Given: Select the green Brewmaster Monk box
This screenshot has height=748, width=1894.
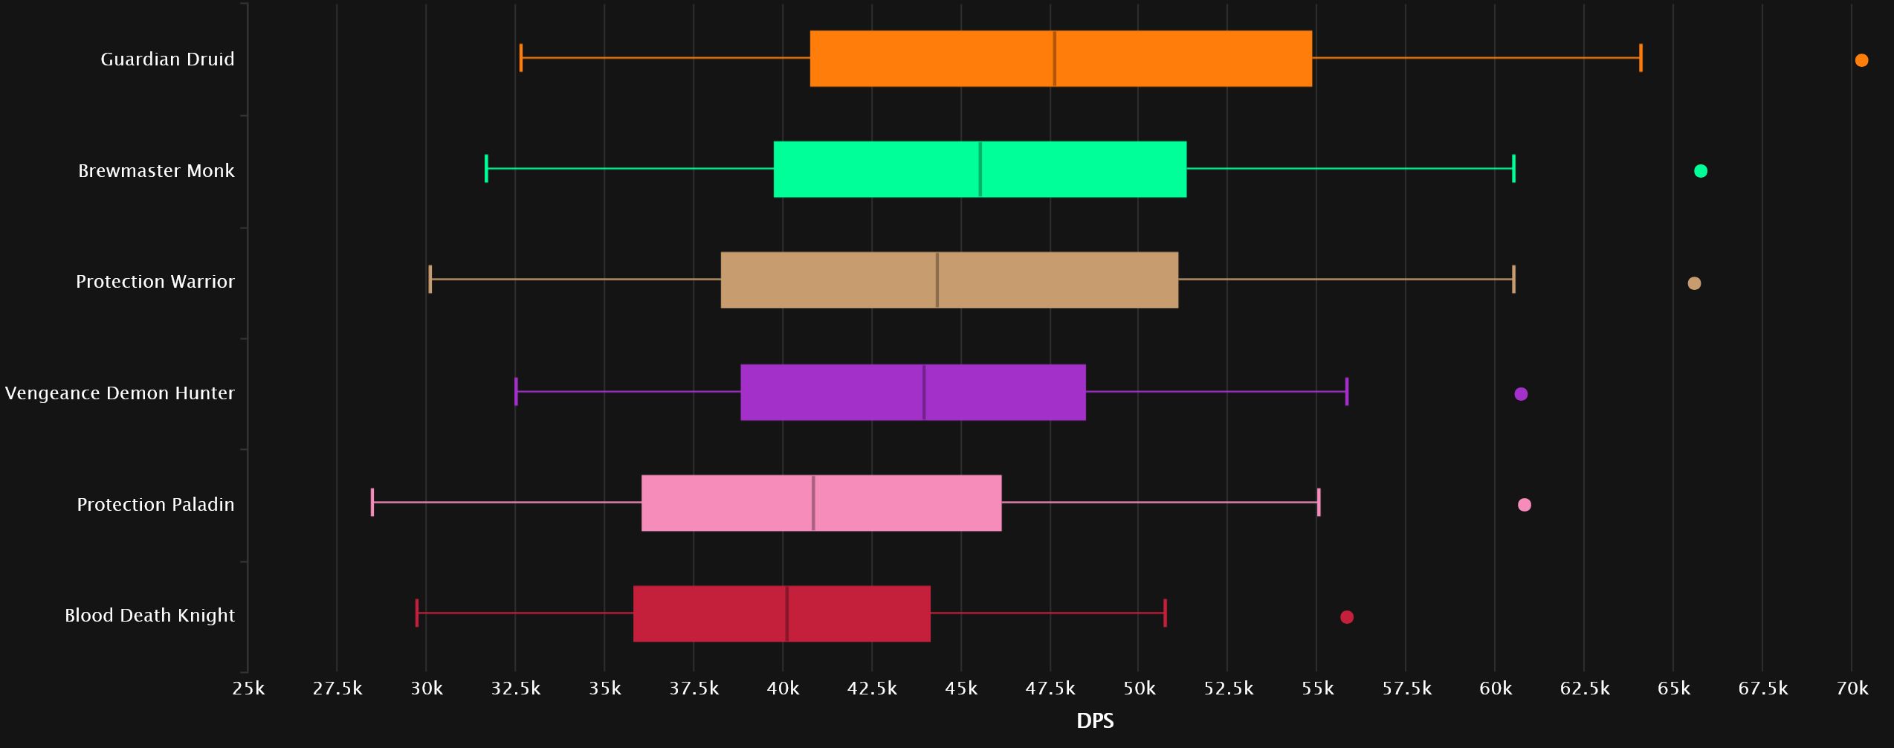Looking at the screenshot, I should tap(980, 170).
